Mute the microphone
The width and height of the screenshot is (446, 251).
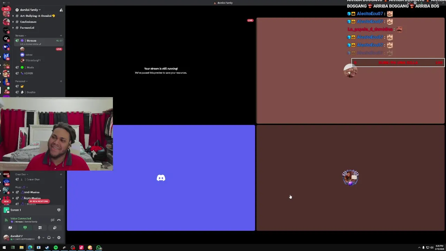tap(39, 238)
